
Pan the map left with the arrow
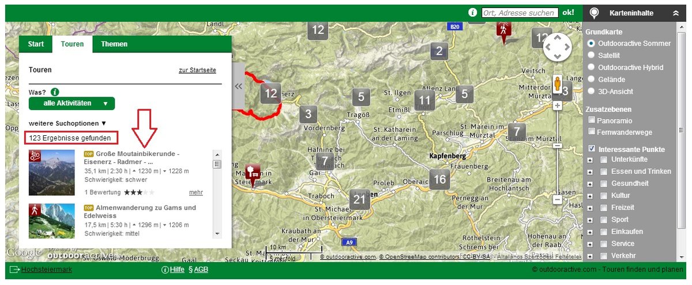pos(548,47)
